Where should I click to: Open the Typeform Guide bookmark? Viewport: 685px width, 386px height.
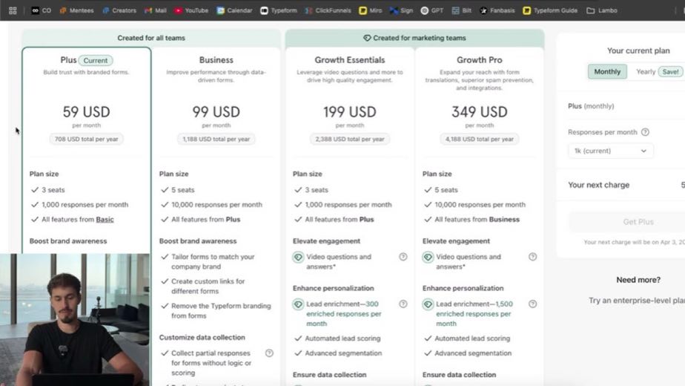[550, 10]
